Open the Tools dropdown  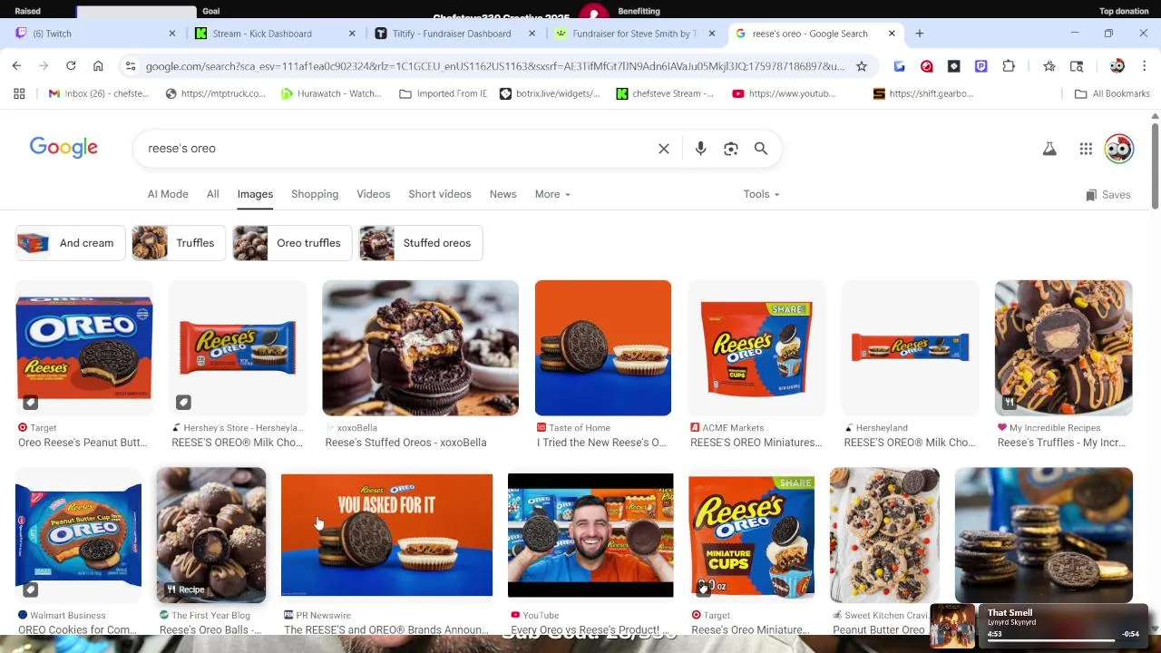click(761, 194)
